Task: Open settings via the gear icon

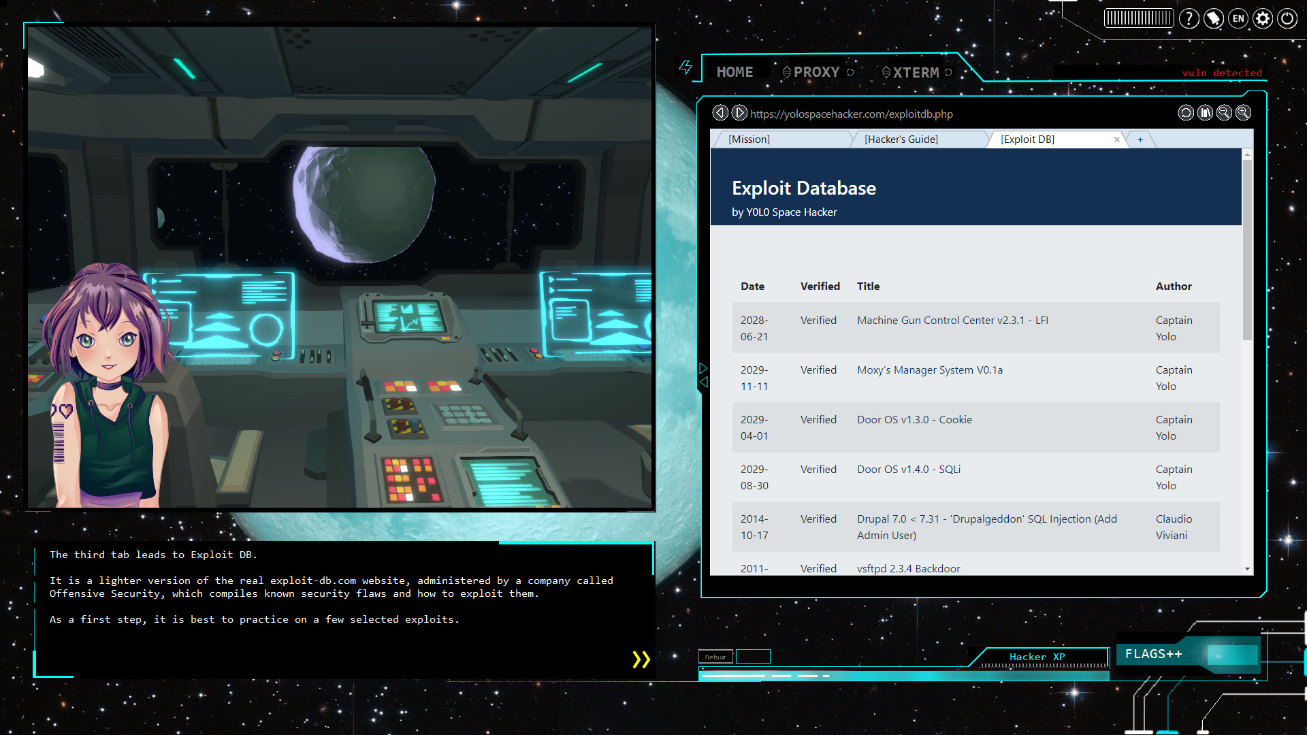Action: (1263, 18)
